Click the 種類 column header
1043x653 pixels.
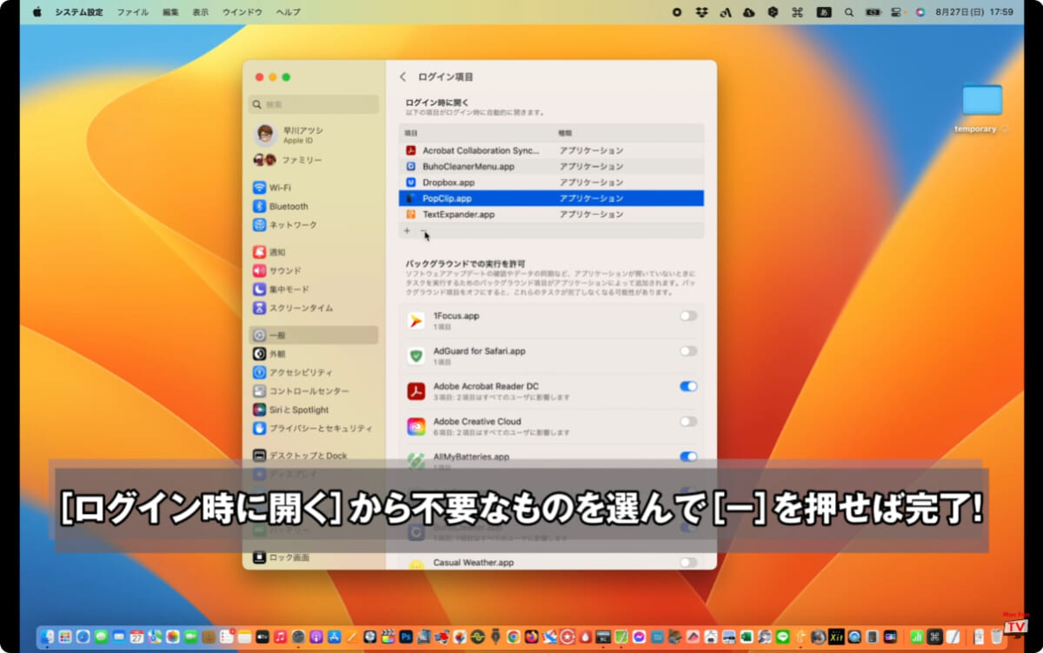click(565, 133)
